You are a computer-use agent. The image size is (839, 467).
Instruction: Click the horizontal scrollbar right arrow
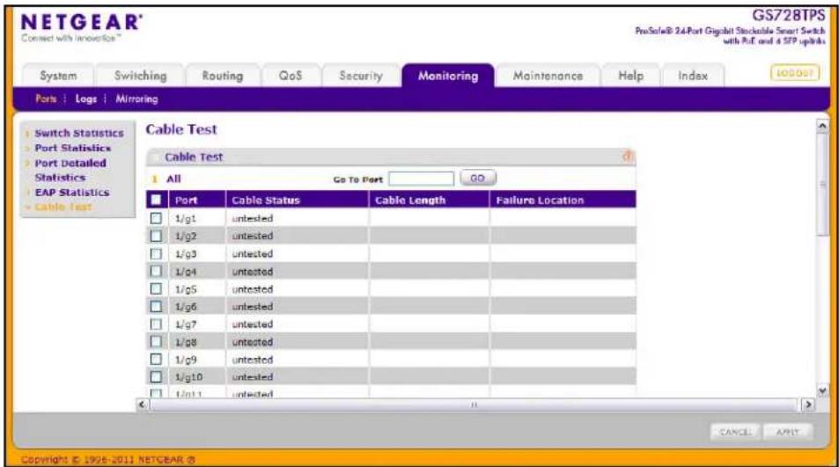(x=808, y=405)
